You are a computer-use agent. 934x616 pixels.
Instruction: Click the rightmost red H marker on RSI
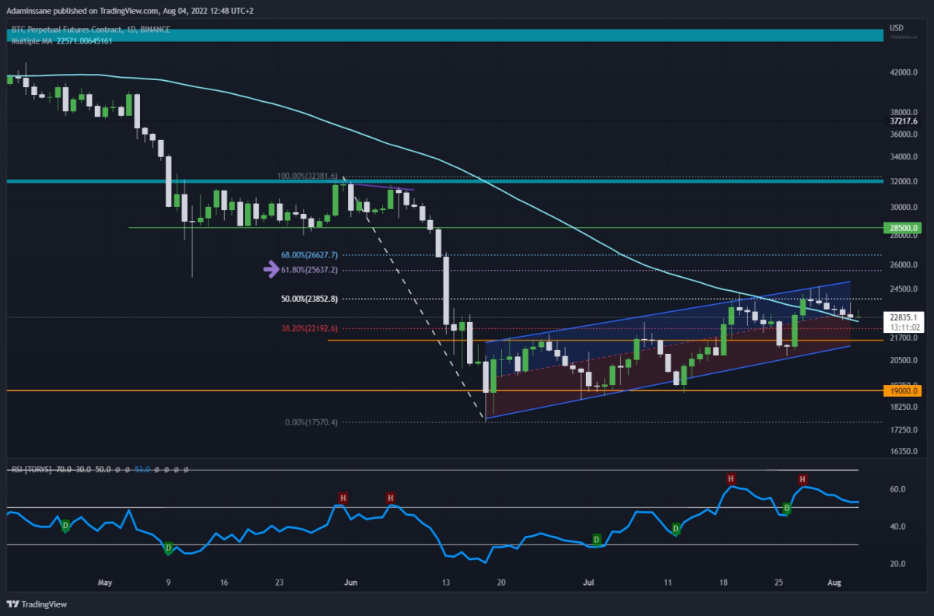click(802, 479)
